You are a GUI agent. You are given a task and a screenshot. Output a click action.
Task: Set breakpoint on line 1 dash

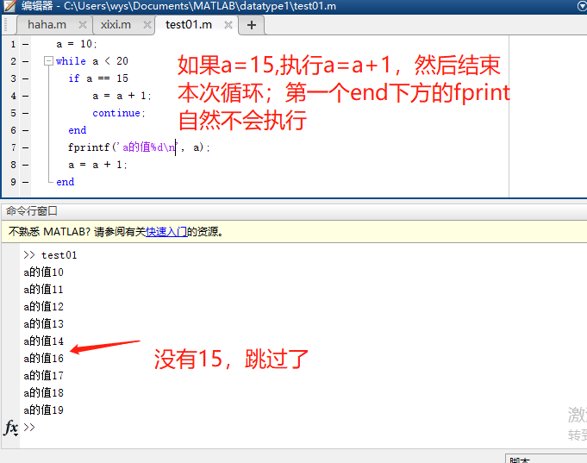[26, 44]
